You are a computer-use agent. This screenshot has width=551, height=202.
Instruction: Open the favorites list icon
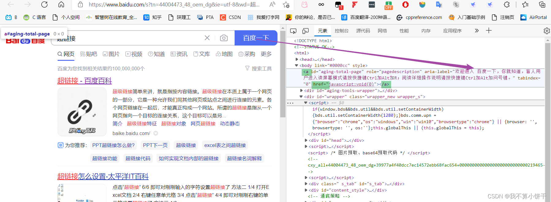coord(525,5)
